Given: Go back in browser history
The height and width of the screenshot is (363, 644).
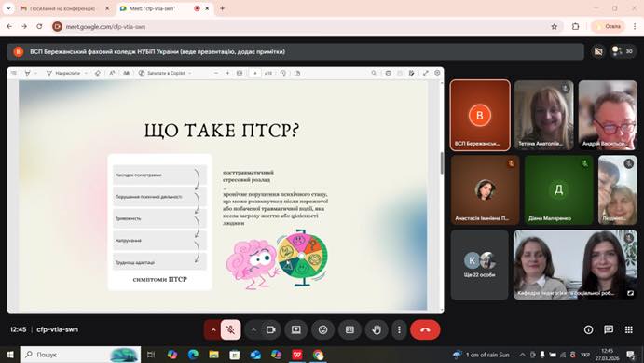Looking at the screenshot, I should [9, 26].
